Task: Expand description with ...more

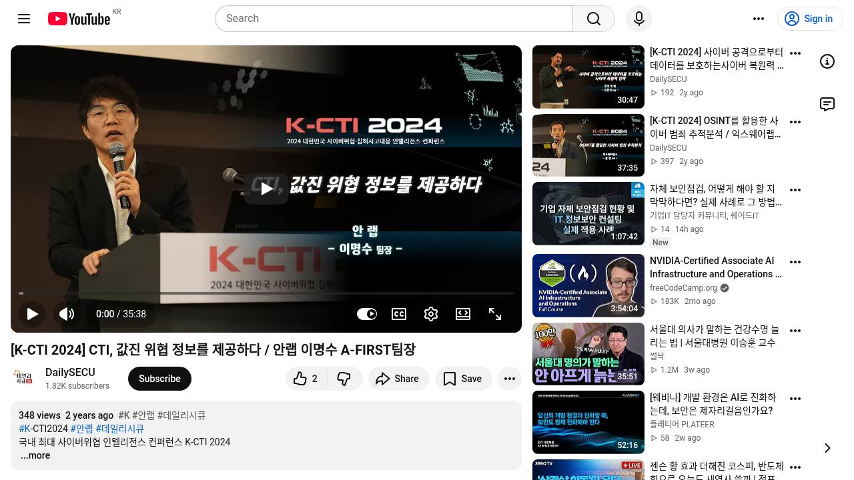Action: [35, 456]
